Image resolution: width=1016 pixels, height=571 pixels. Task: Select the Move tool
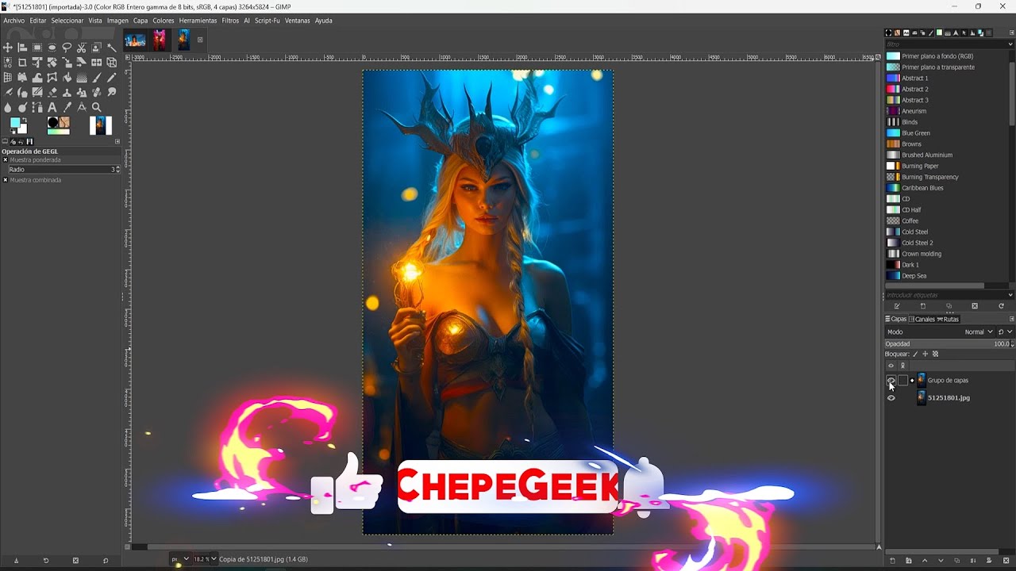point(8,48)
